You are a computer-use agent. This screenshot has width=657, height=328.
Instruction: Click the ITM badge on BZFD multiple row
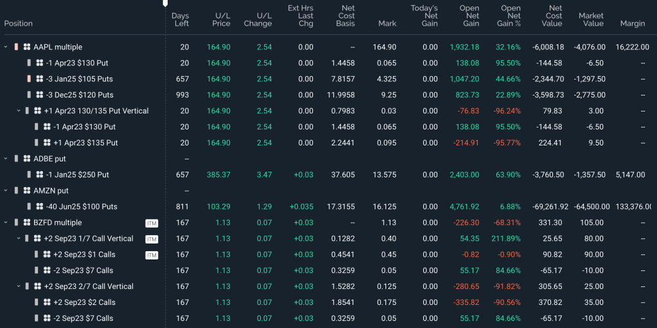152,223
